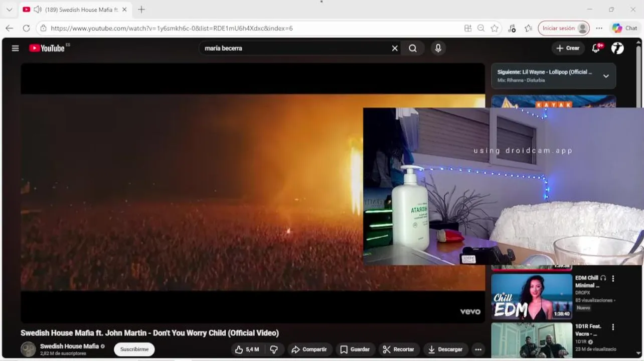Open the KAYAK ad thumbnail

(554, 102)
